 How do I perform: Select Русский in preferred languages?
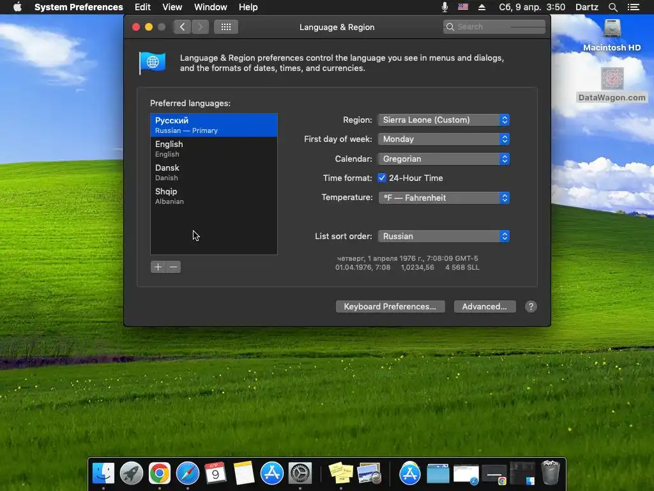[x=213, y=125]
